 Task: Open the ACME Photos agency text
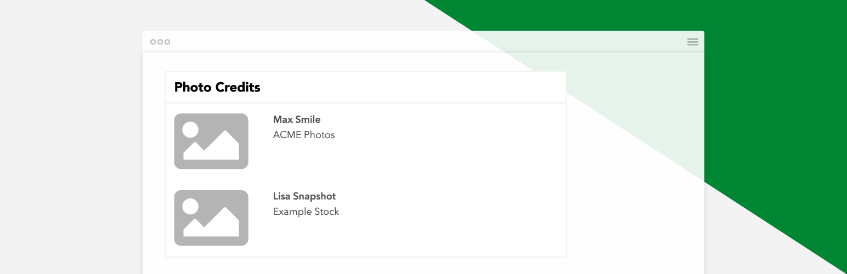(x=304, y=135)
